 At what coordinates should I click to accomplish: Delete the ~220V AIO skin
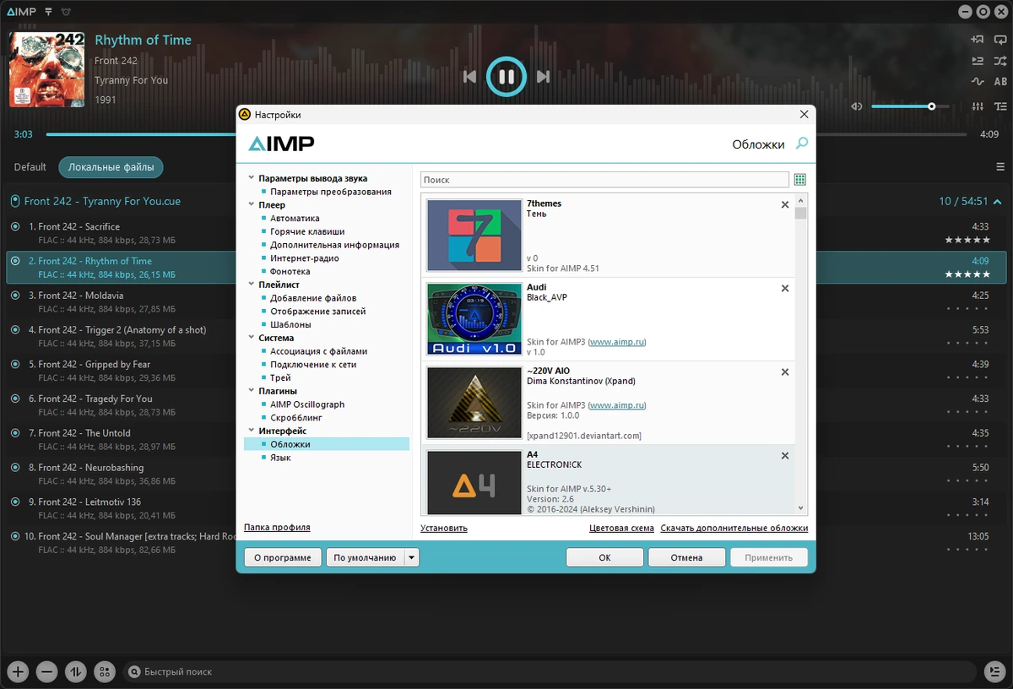pos(785,372)
